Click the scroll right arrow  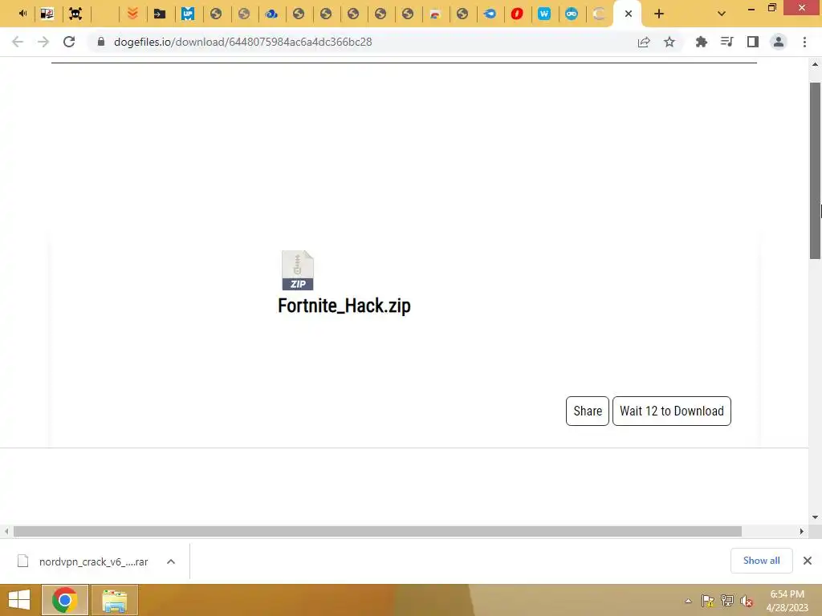tap(802, 532)
